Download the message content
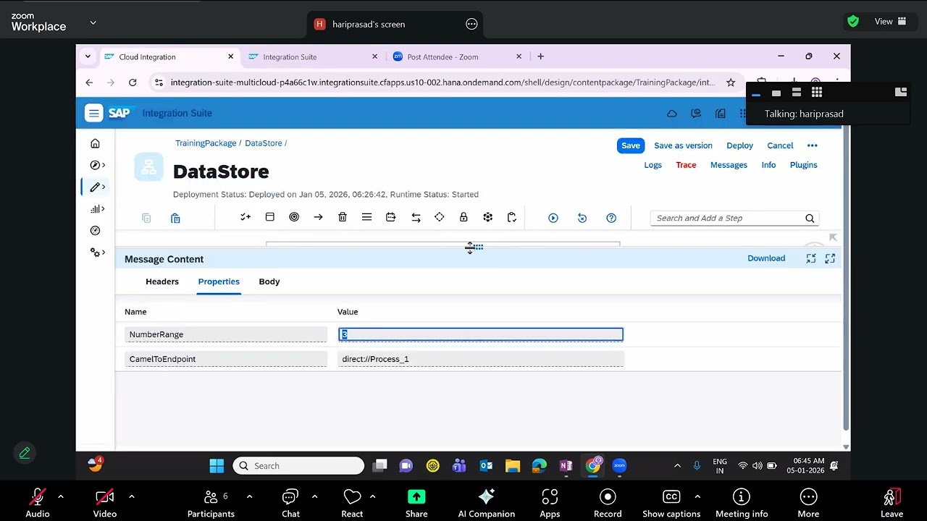The width and height of the screenshot is (927, 521). point(766,258)
